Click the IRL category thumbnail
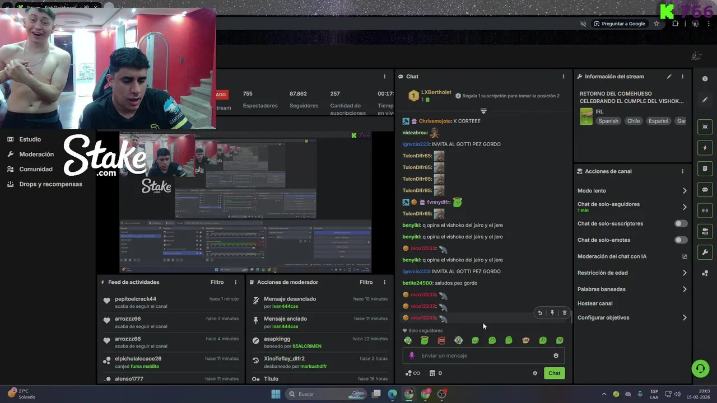Screen dimensions: 717x403 click(x=586, y=116)
